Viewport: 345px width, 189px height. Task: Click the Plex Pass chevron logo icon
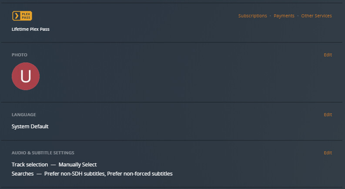tap(17, 16)
